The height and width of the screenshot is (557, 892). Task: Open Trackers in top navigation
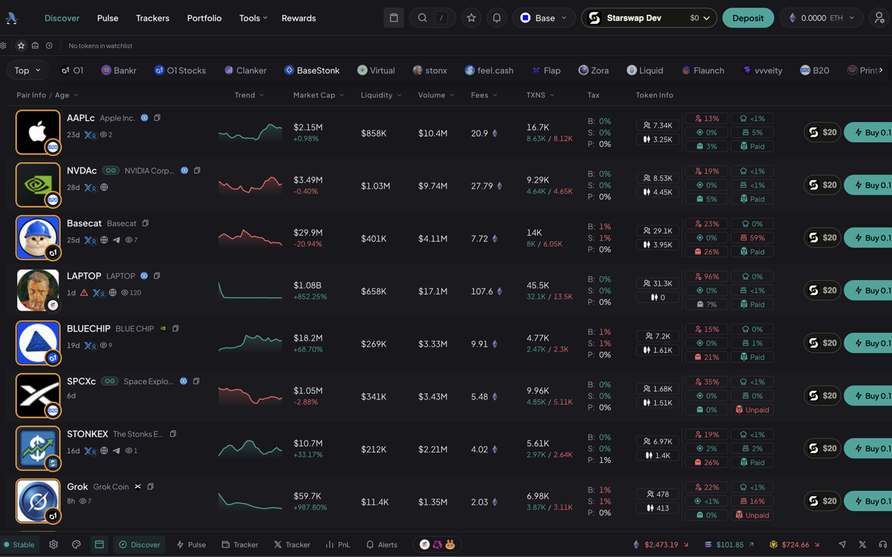click(x=153, y=18)
